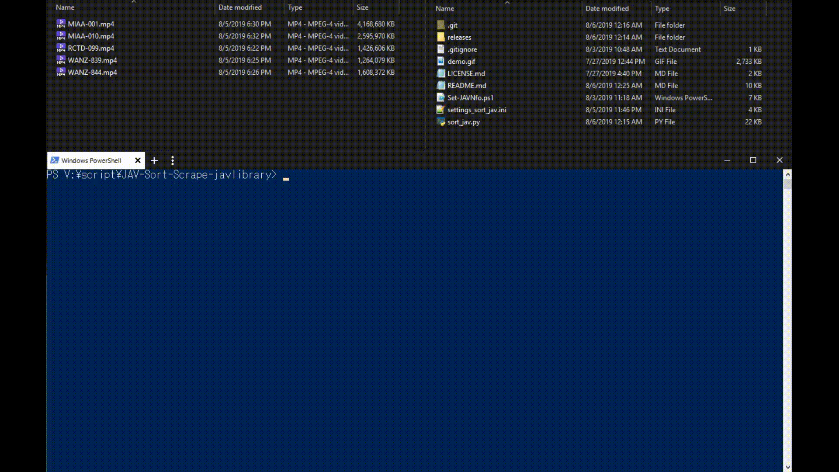This screenshot has height=472, width=839.
Task: Select the MIAA-001.mp4 video file icon
Action: coord(61,24)
